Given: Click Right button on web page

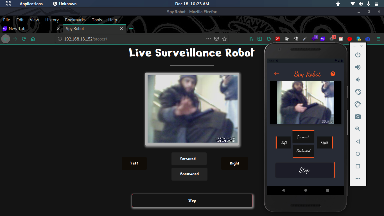Looking at the screenshot, I should tap(234, 163).
